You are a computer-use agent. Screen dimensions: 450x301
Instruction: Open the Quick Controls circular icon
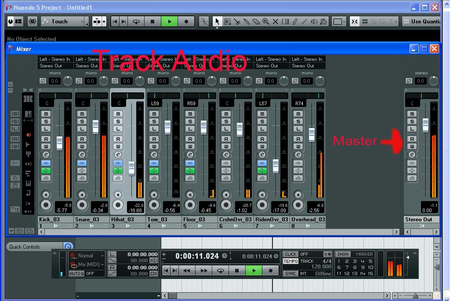(68, 246)
